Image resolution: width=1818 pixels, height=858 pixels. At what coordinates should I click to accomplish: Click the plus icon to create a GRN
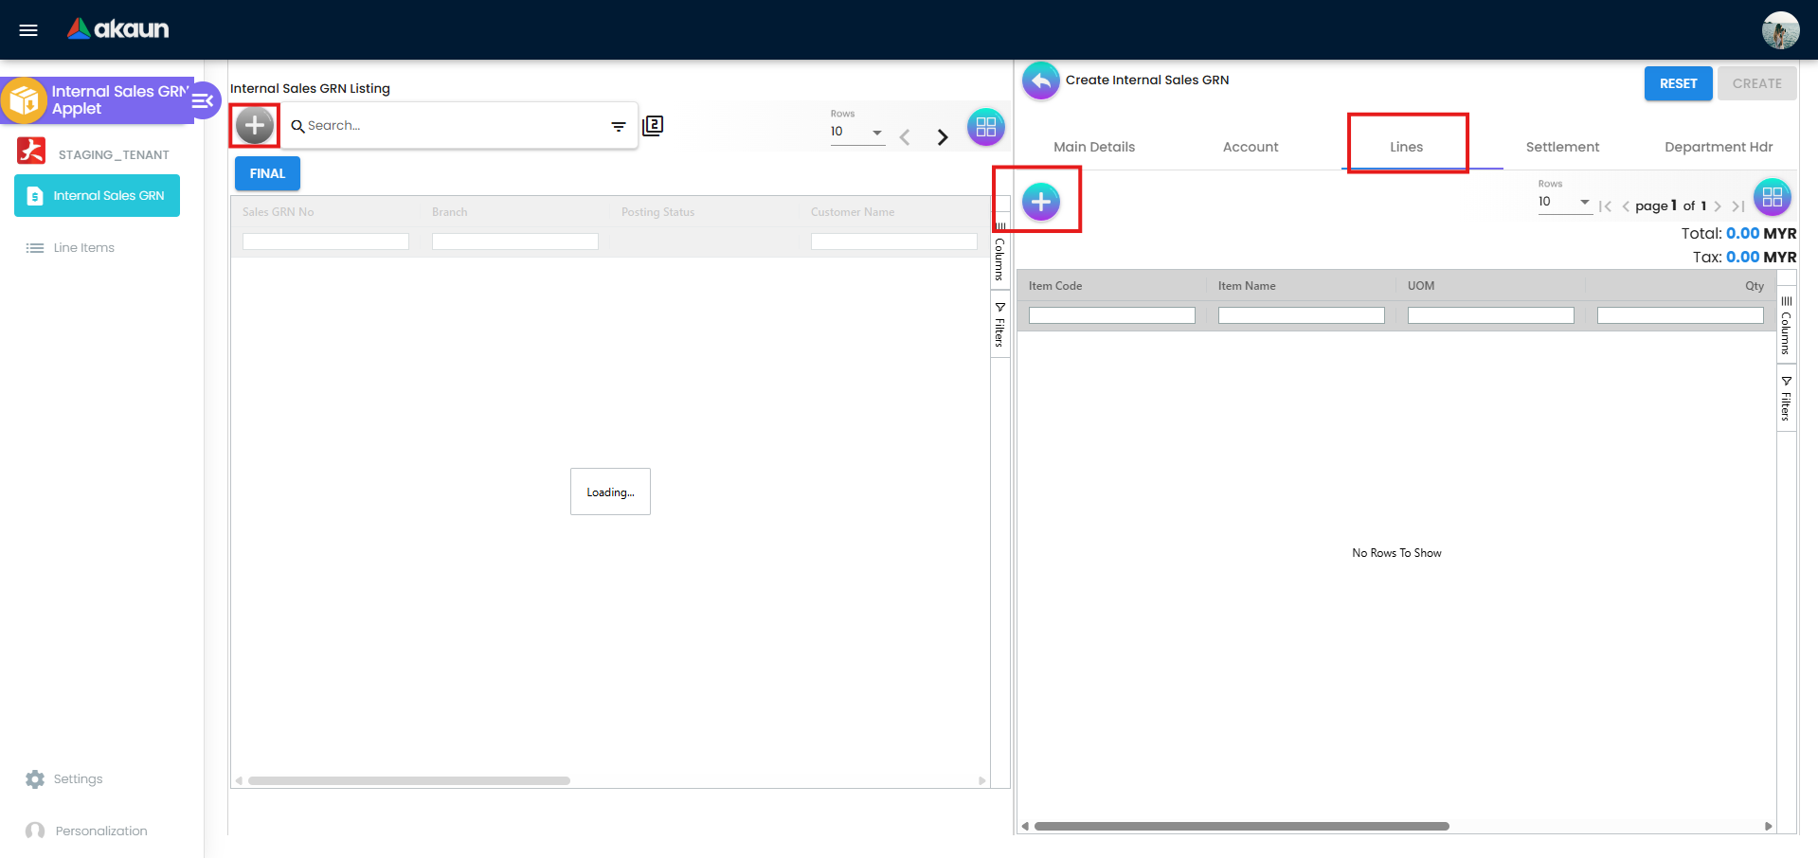pos(254,124)
